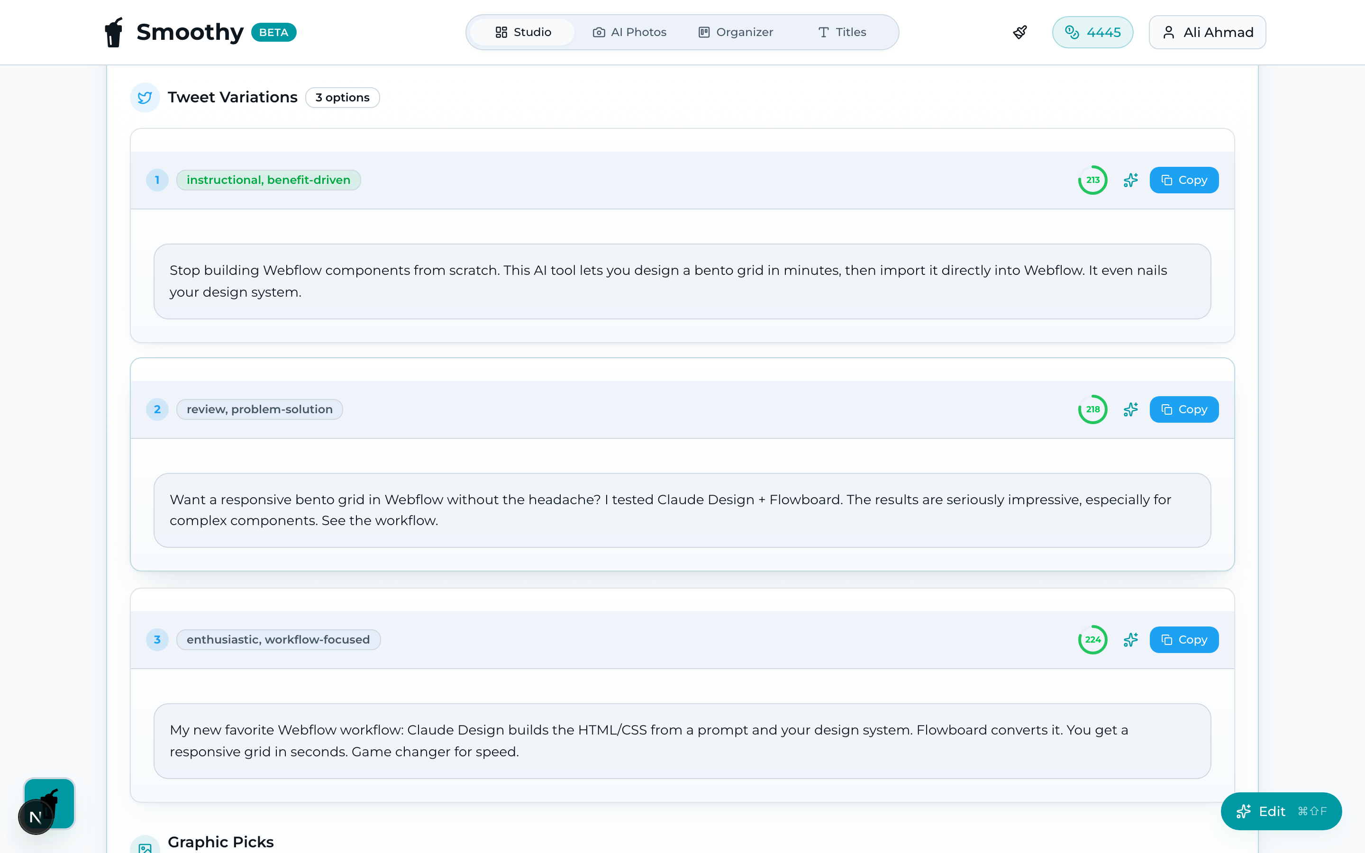Click the sparkle AI icon for tweet 2
The height and width of the screenshot is (853, 1365).
click(1130, 409)
